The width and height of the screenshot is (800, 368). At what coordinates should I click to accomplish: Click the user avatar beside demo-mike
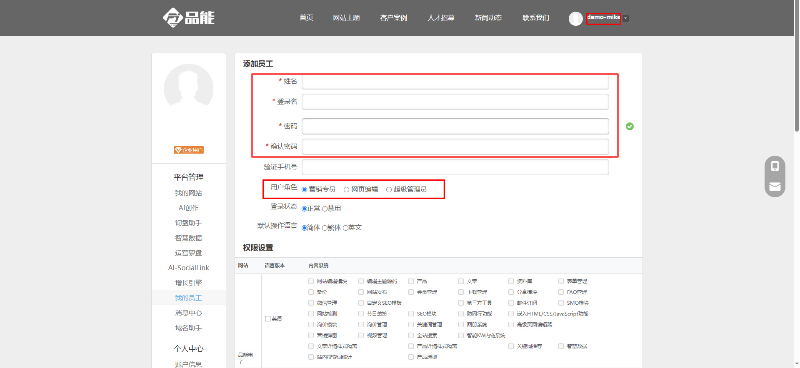click(575, 18)
